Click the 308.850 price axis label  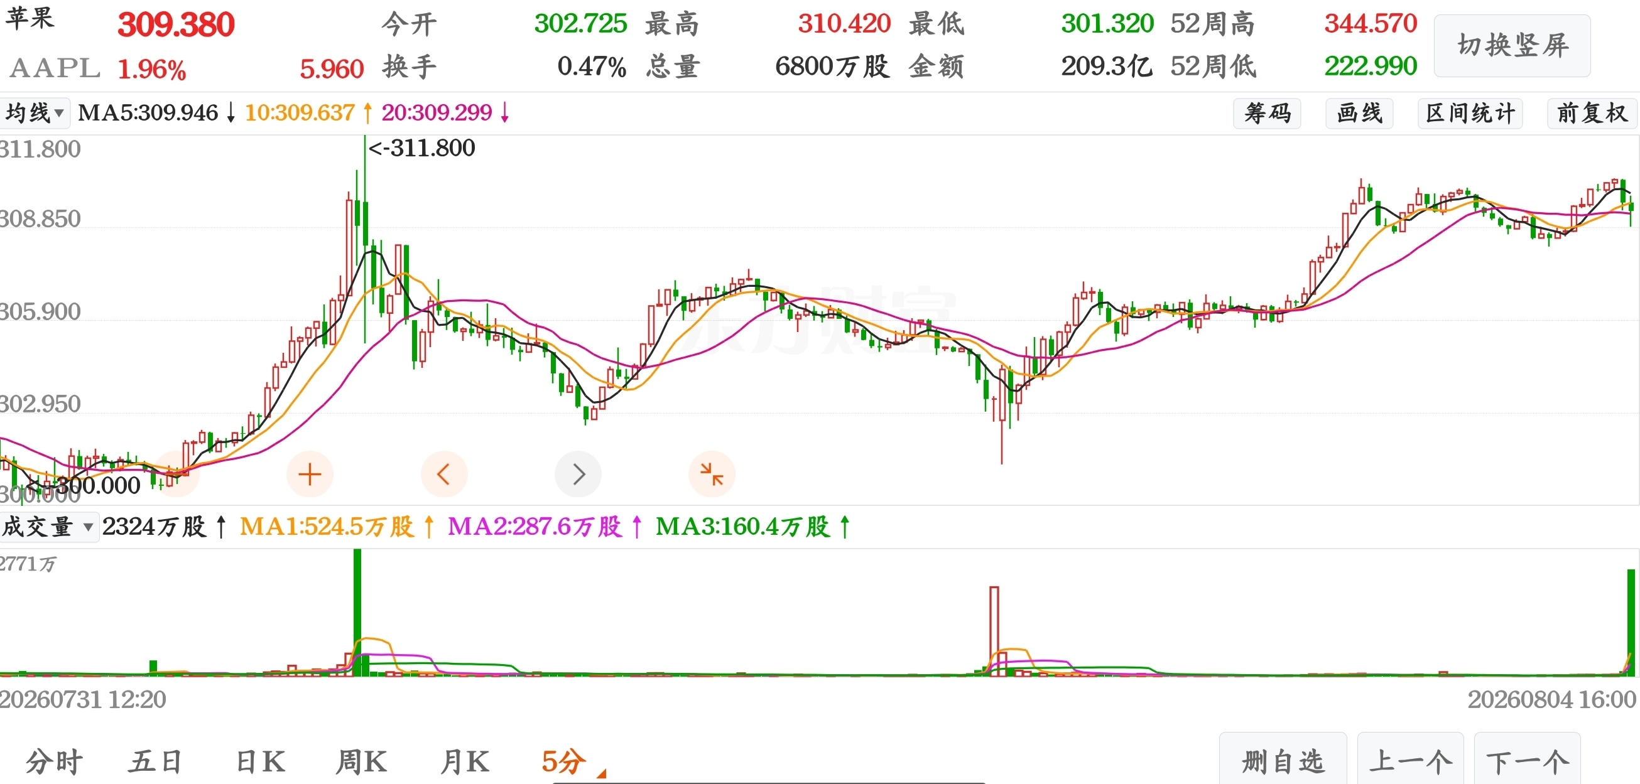pyautogui.click(x=40, y=219)
